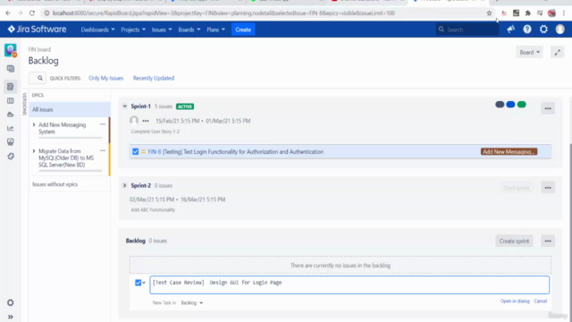
Task: Bookmark this page with star icon
Action: click(489, 13)
